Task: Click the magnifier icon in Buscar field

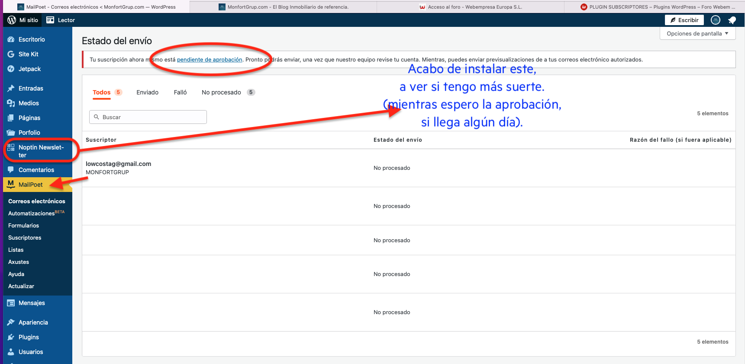Action: (97, 117)
